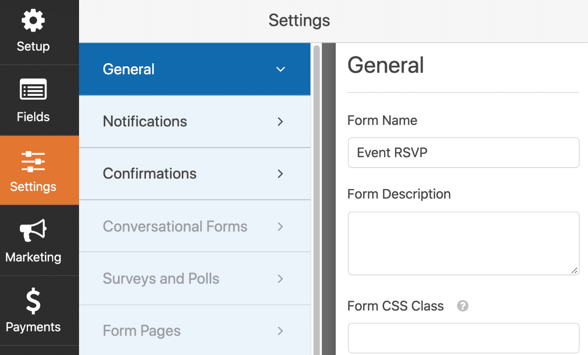Focus the Form Name input field

pos(464,153)
